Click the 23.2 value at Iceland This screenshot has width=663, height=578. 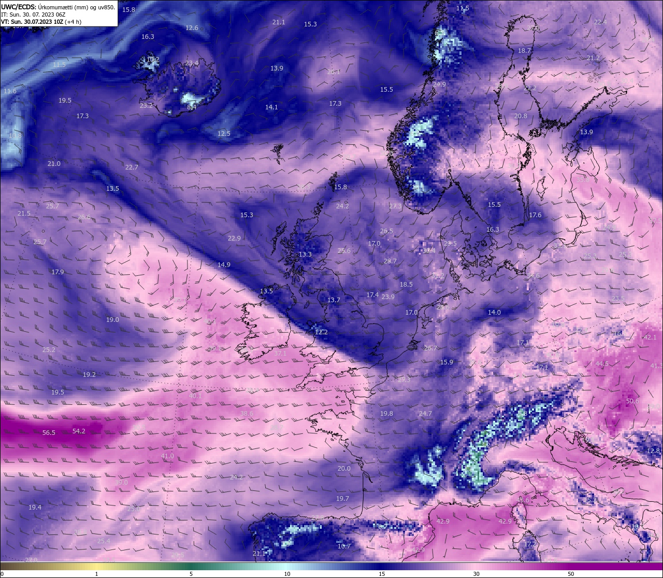click(146, 106)
